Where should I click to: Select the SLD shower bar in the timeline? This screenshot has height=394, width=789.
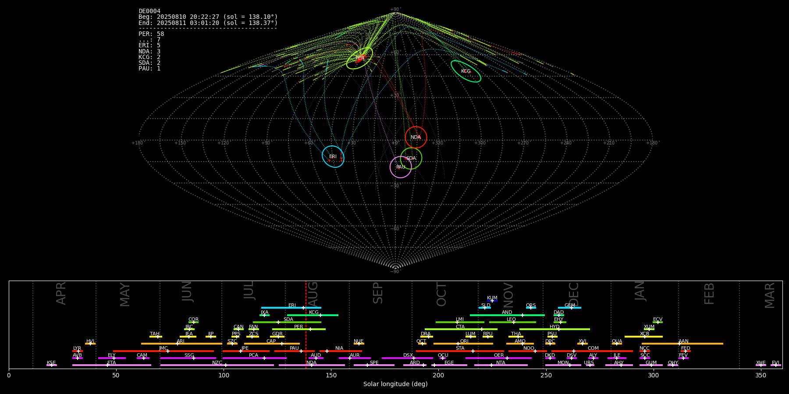[485, 308]
